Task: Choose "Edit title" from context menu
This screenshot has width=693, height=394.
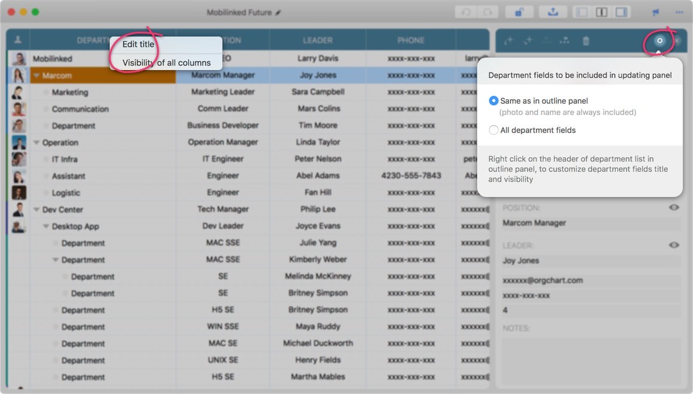Action: point(138,44)
